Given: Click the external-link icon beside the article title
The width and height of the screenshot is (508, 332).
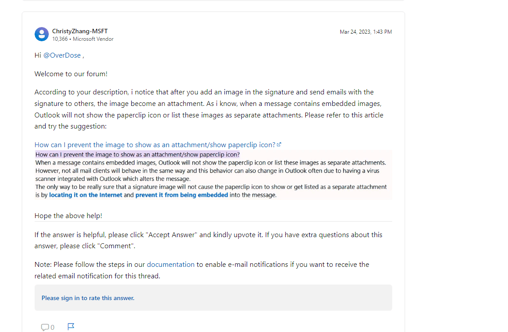Looking at the screenshot, I should pos(279,144).
